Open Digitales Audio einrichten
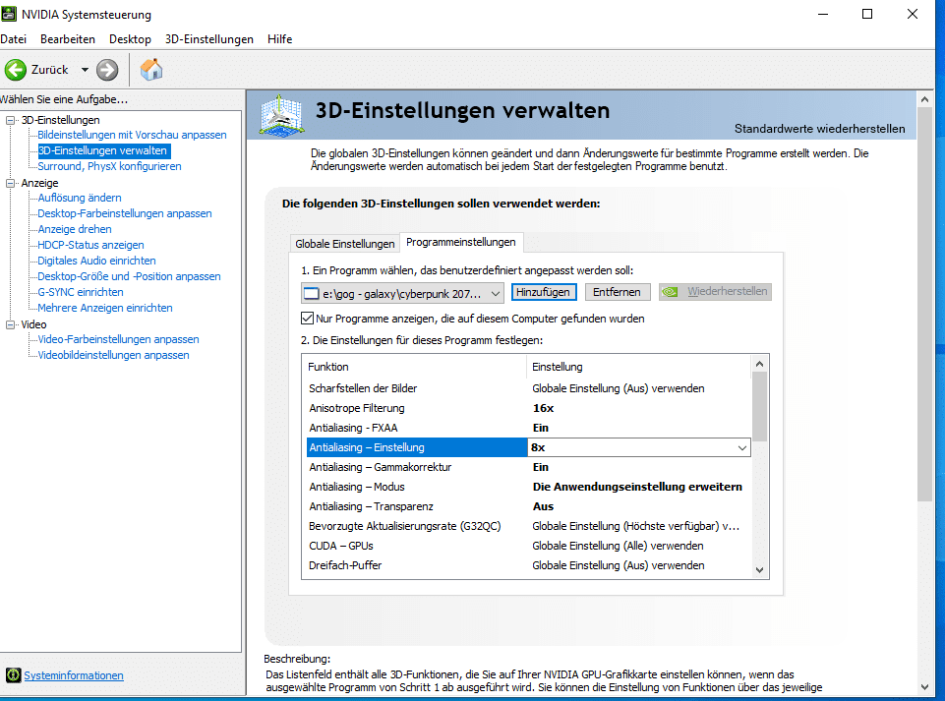Image resolution: width=945 pixels, height=701 pixels. coord(96,261)
